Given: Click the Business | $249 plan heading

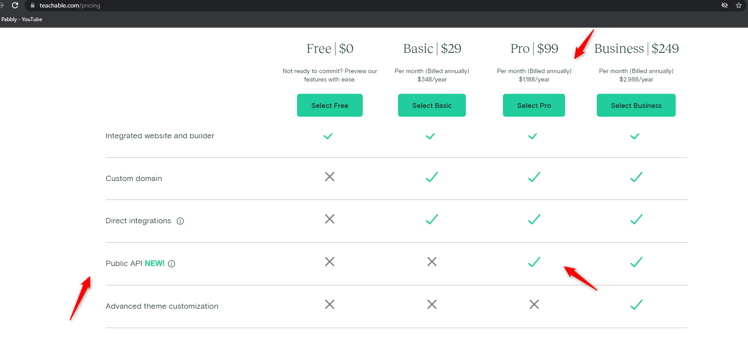Looking at the screenshot, I should click(636, 48).
